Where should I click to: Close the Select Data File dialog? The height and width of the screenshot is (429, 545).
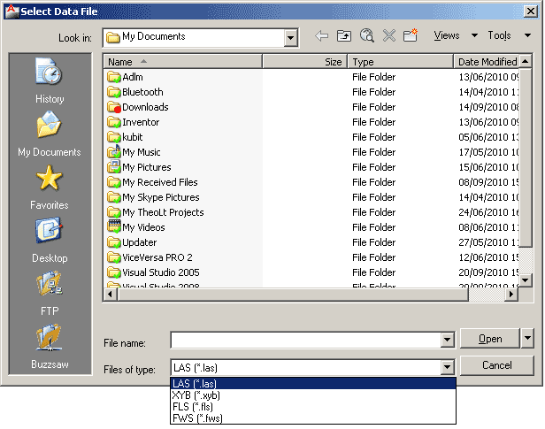[531, 11]
